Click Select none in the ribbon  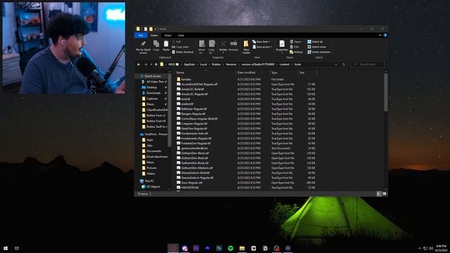click(x=317, y=47)
